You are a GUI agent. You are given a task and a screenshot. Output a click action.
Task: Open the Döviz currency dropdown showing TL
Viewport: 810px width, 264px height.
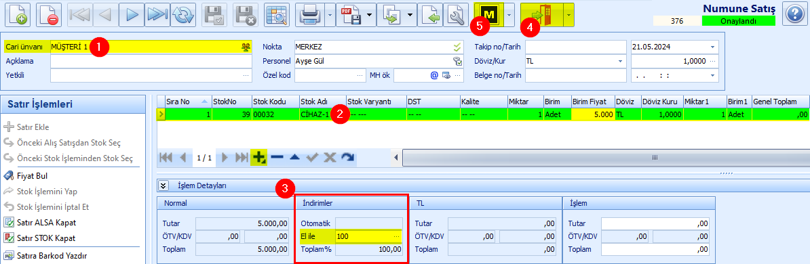[620, 61]
